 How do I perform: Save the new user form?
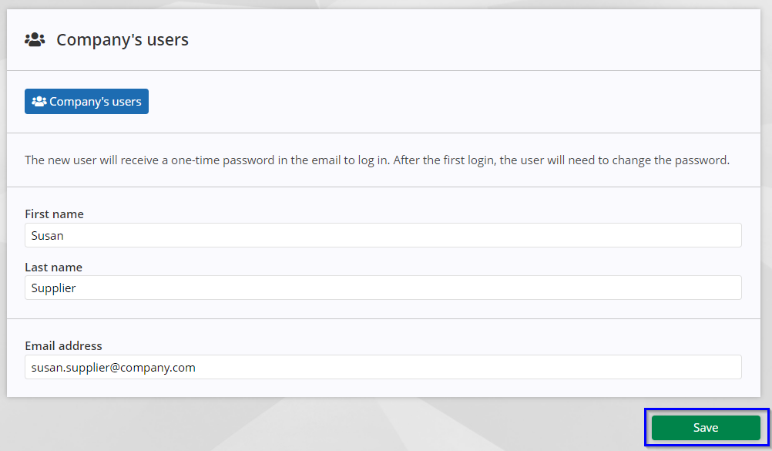tap(706, 427)
